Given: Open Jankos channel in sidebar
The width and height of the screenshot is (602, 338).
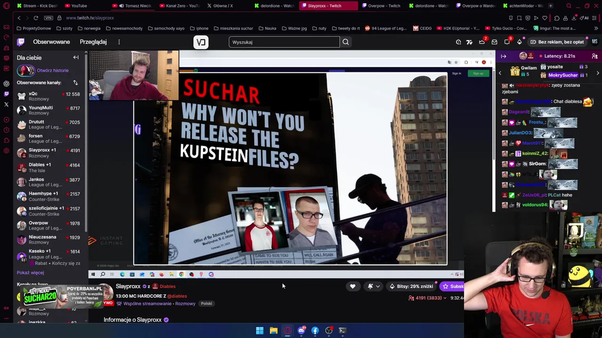Looking at the screenshot, I should 48,182.
